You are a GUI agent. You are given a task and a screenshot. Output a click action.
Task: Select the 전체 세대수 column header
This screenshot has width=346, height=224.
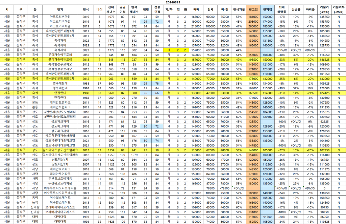111,9
